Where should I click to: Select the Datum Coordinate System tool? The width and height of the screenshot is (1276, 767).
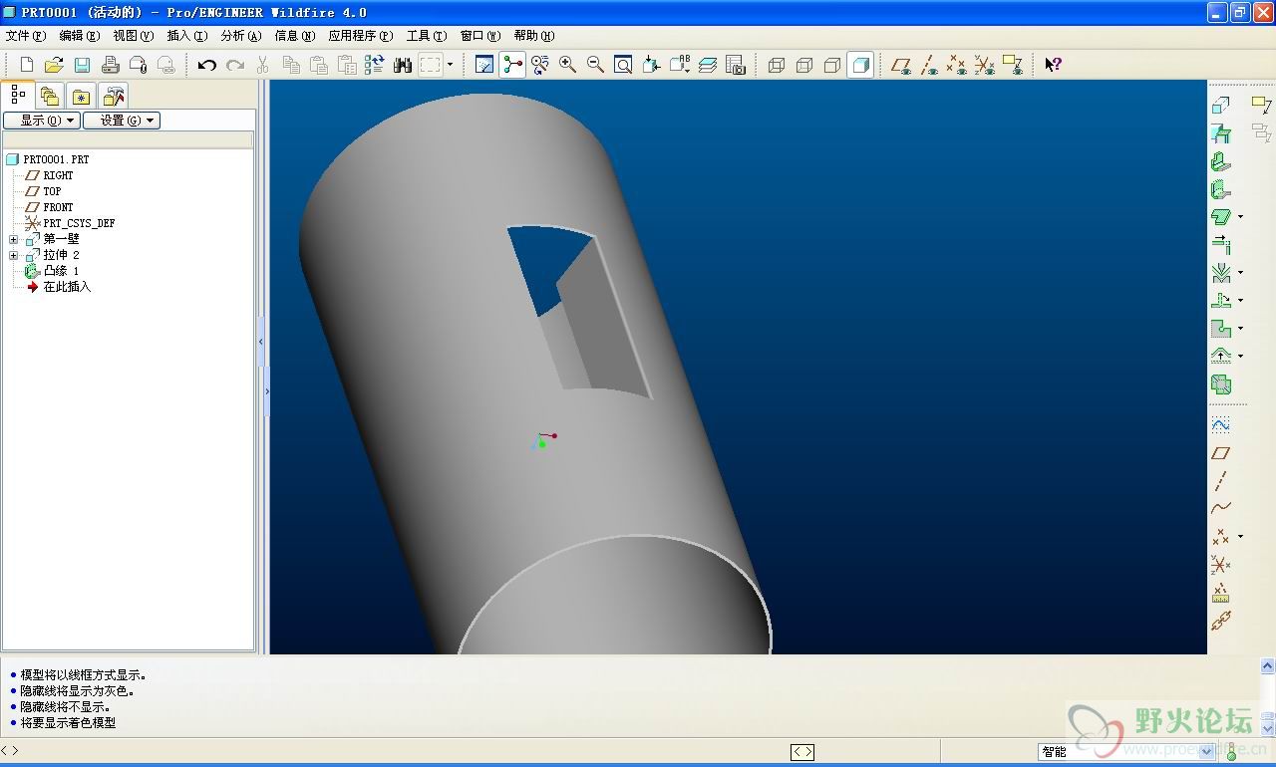[x=1221, y=565]
